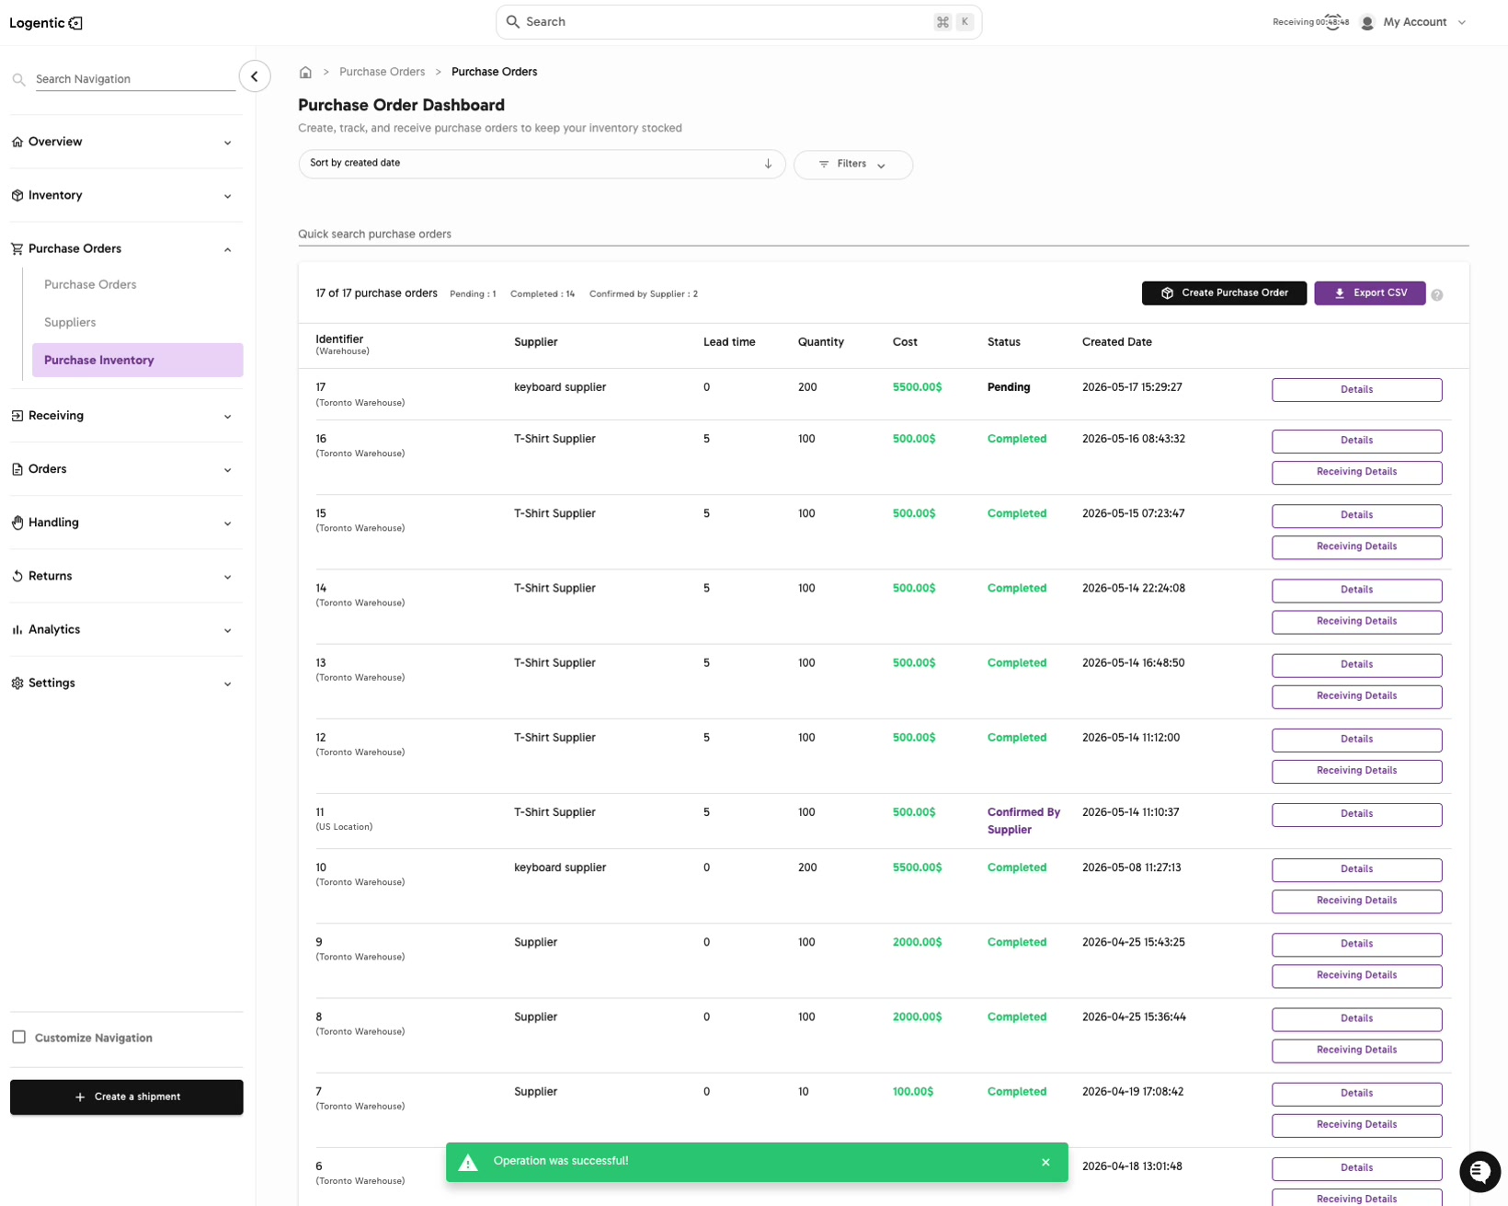Click the 5500.00$ cost of order 10
This screenshot has height=1206, width=1508.
point(917,867)
